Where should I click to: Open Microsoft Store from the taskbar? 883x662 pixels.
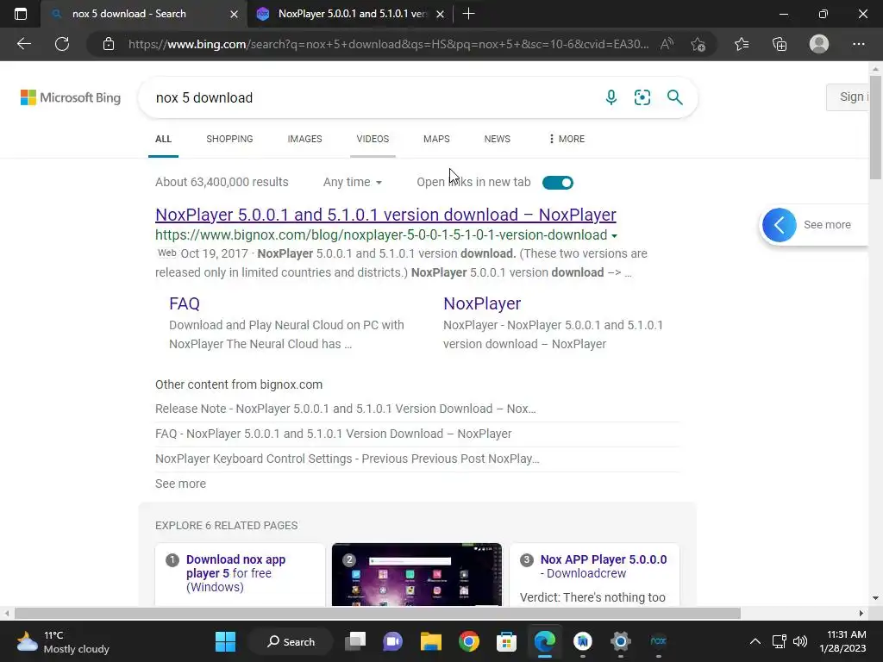point(506,641)
